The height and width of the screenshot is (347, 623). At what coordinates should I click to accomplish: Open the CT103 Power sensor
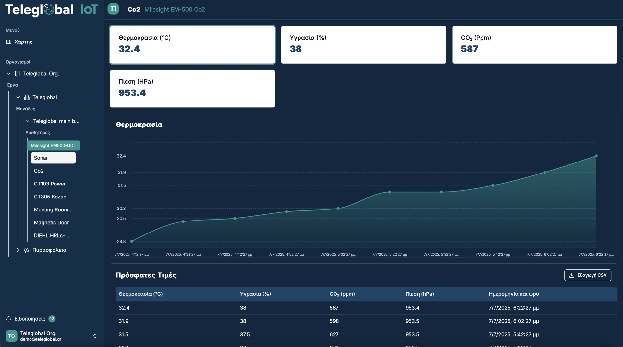(50, 184)
